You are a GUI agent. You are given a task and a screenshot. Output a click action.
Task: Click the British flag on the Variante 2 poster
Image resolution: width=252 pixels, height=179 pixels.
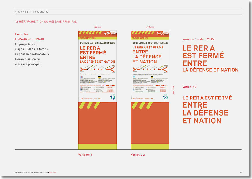[134, 77]
